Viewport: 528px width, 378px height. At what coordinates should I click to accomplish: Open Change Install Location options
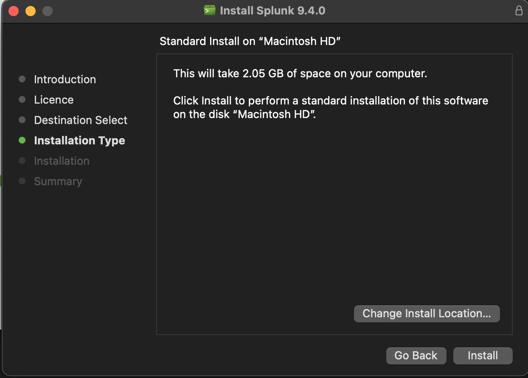[x=427, y=314]
